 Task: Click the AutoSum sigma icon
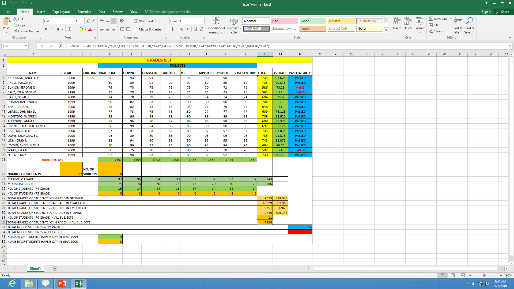pos(430,19)
